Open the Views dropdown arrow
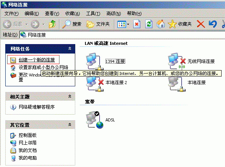Viewport: 225px width, 167px height. 128,24
